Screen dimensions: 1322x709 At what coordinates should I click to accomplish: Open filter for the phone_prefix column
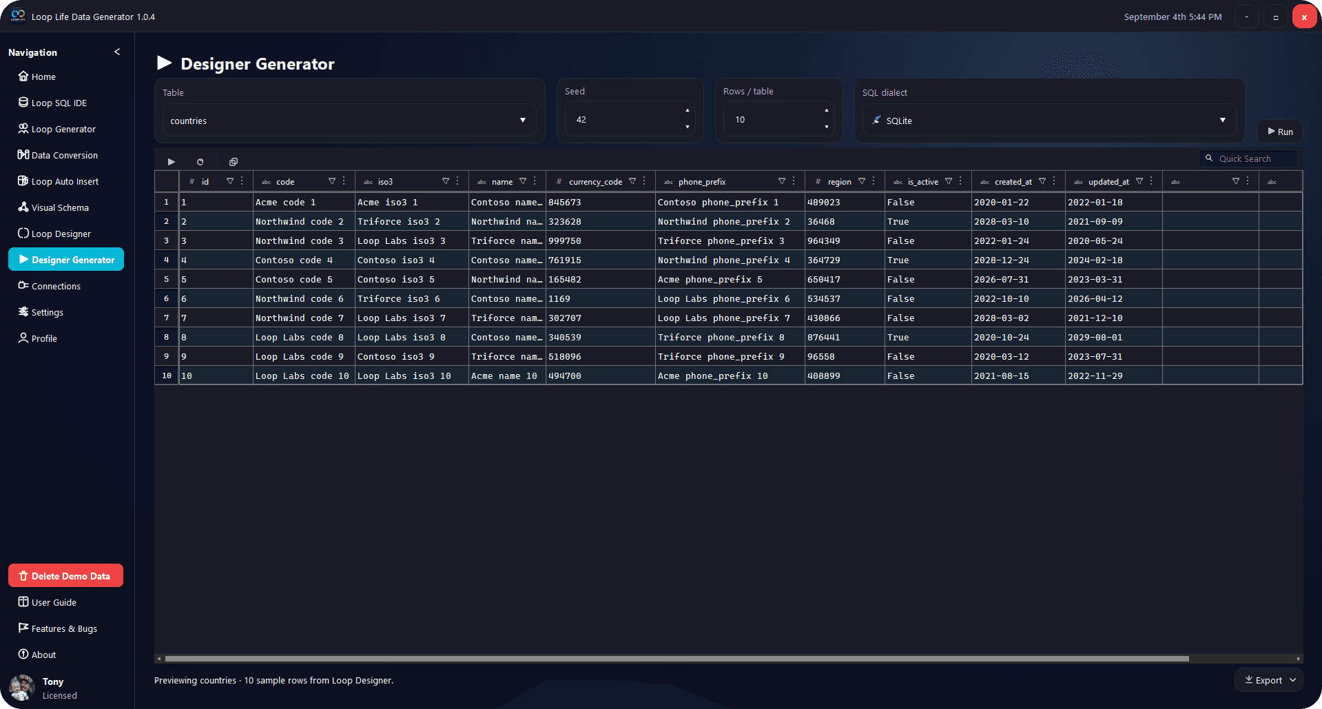pos(782,181)
